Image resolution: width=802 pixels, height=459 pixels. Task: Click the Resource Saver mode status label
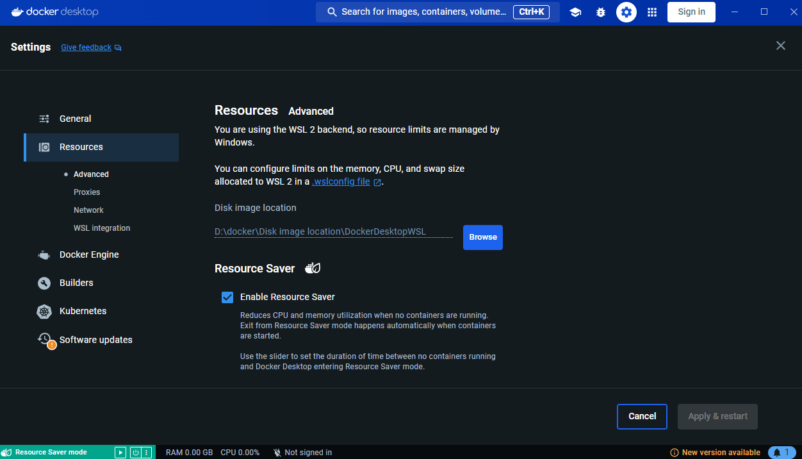[51, 453]
